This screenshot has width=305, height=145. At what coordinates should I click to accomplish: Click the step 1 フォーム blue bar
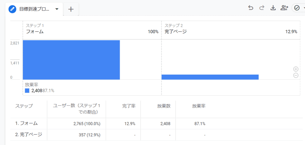[71, 60]
